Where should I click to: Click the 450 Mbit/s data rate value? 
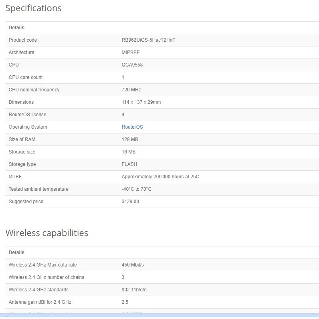133,265
